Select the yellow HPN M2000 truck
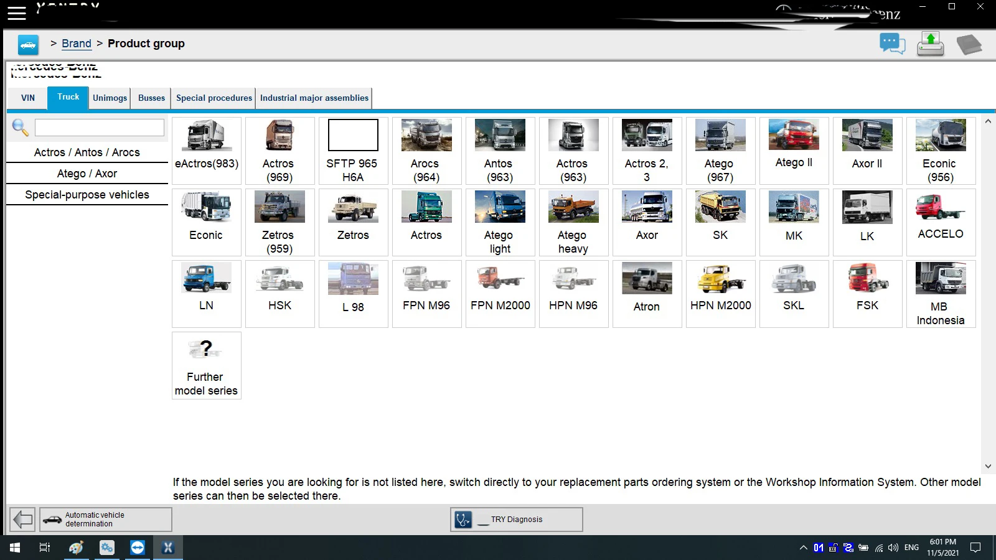This screenshot has height=560, width=996. click(x=721, y=294)
